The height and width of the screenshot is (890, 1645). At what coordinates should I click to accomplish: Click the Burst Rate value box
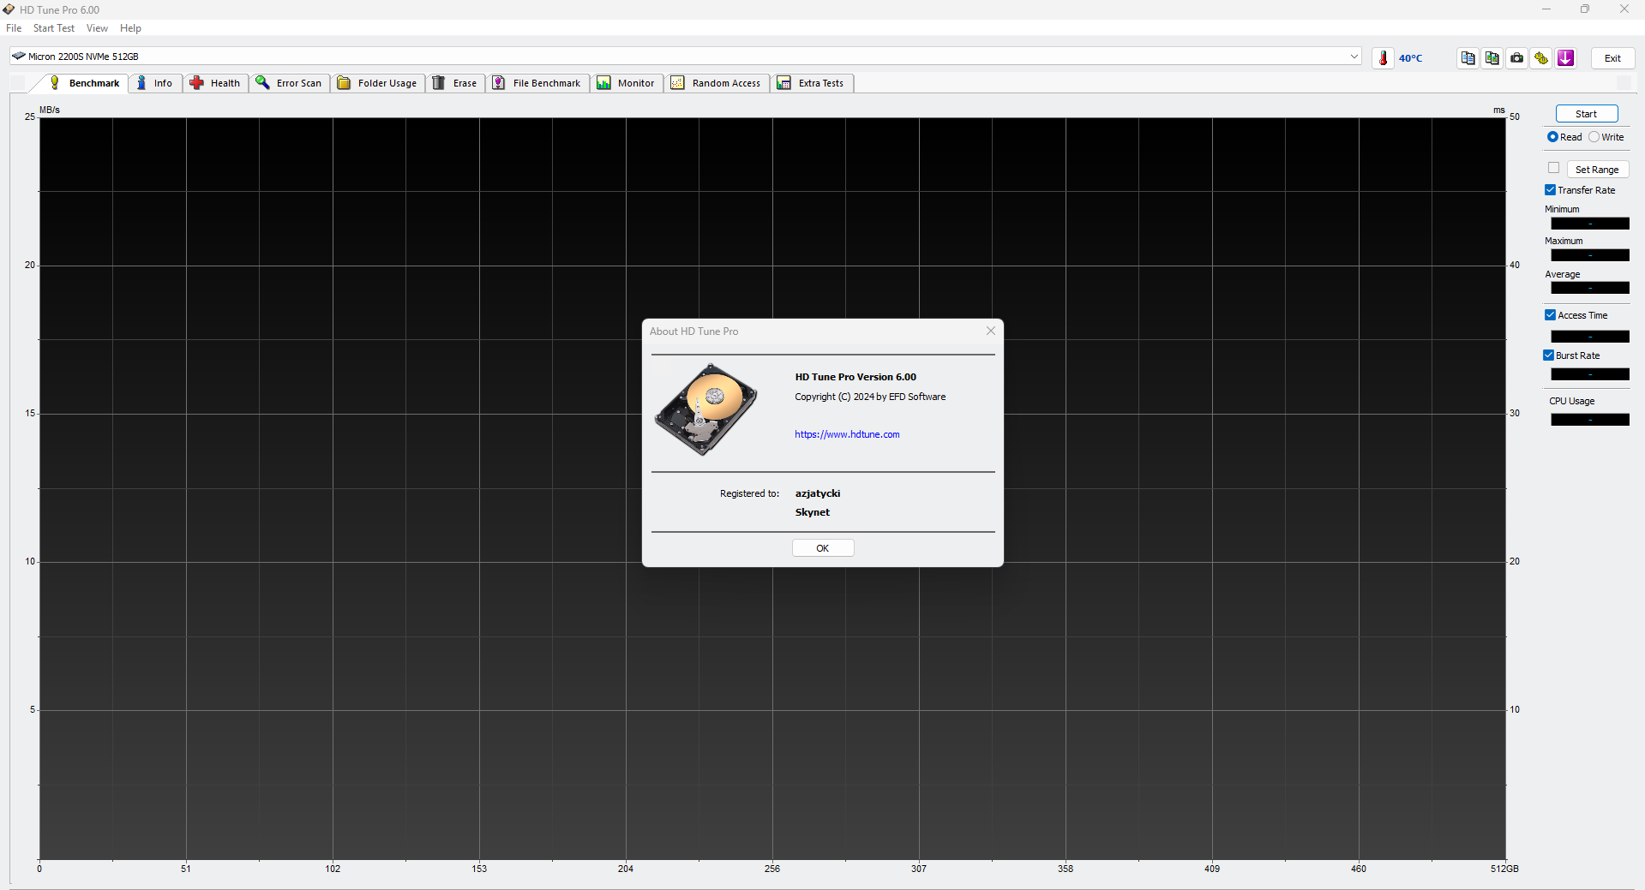tap(1590, 374)
